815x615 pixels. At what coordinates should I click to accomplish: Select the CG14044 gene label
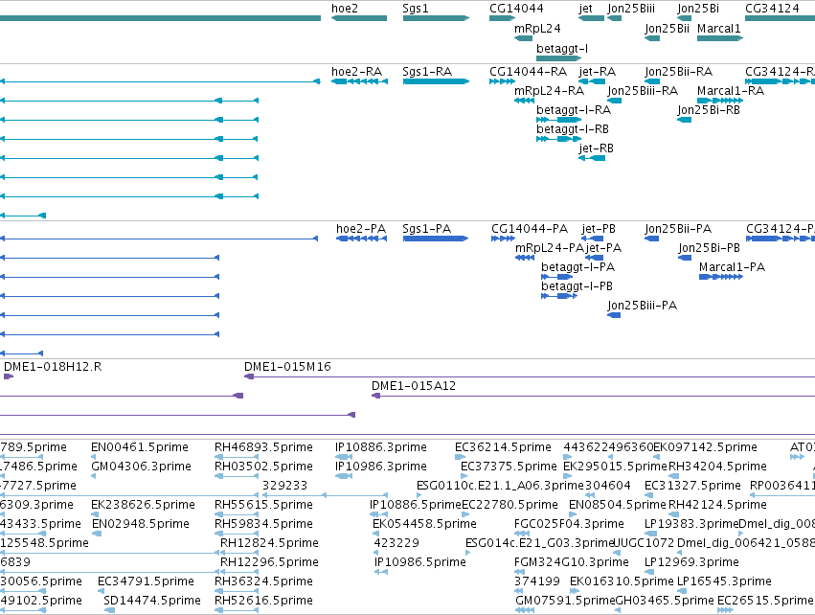point(516,9)
